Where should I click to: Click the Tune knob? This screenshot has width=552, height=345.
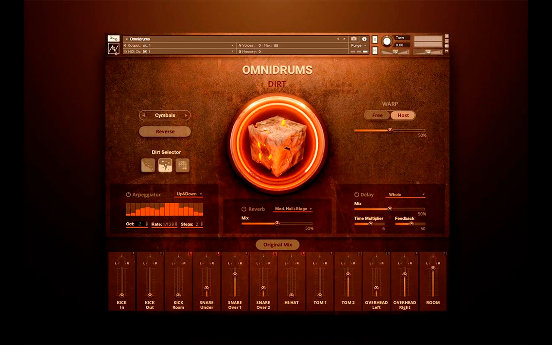387,41
